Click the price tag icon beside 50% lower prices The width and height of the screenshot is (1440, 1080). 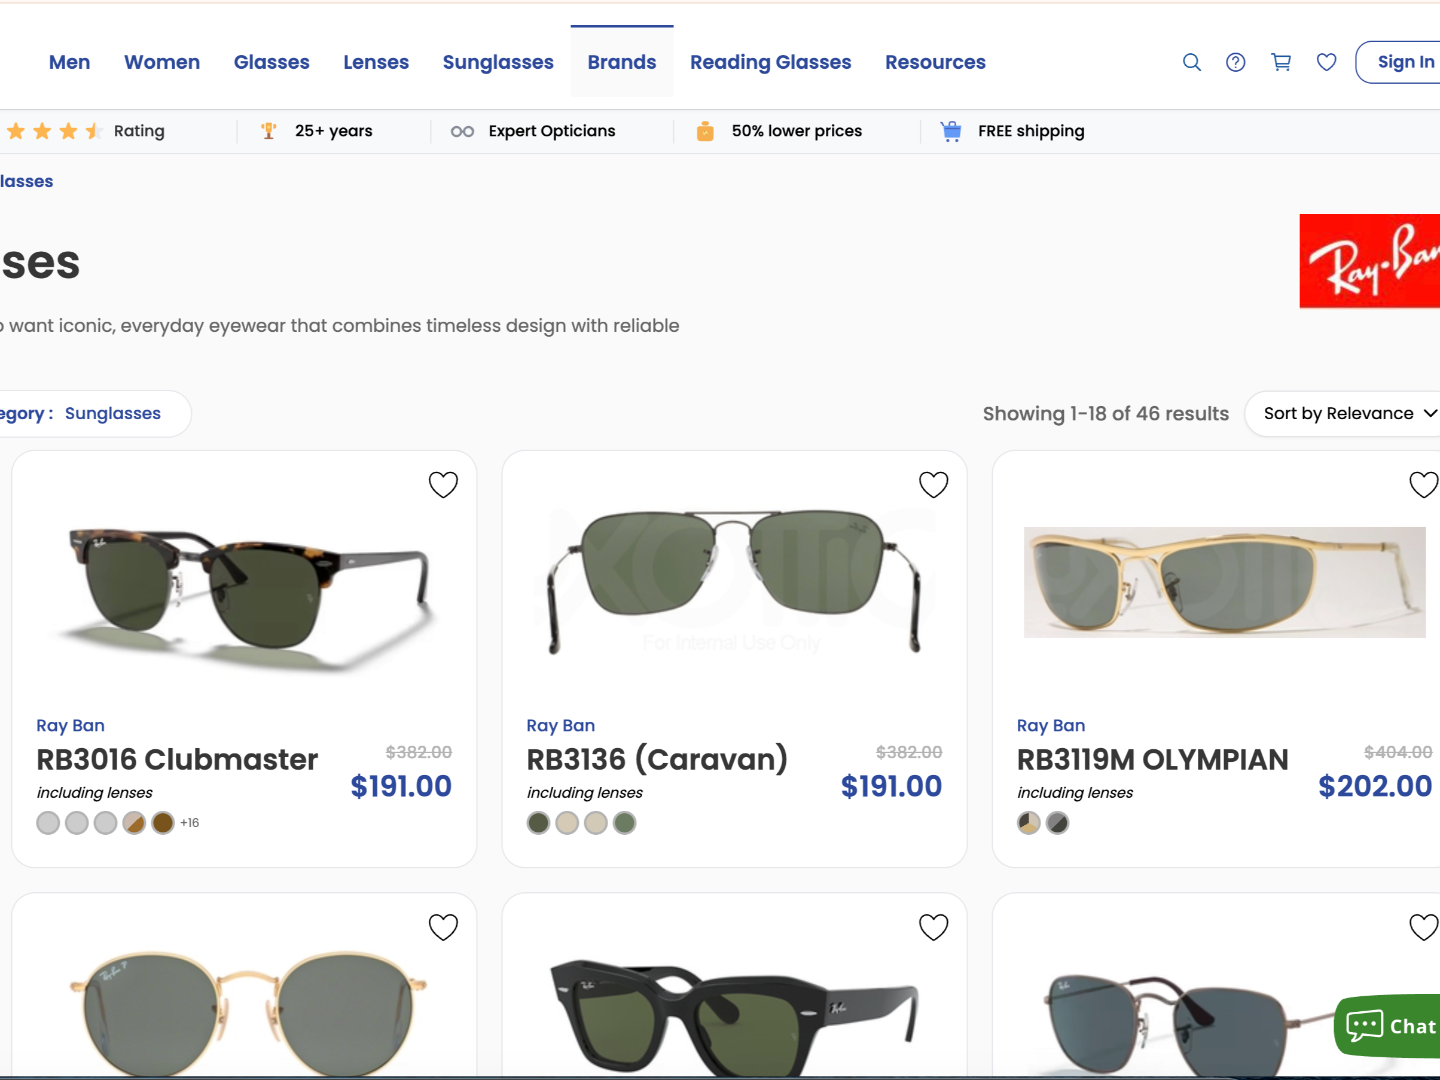click(x=705, y=131)
